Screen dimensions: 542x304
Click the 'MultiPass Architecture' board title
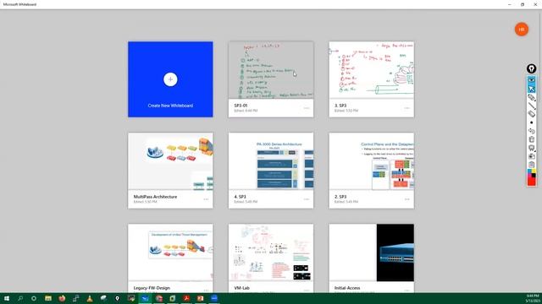click(x=155, y=197)
